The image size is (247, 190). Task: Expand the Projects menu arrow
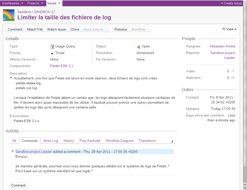click(x=42, y=3)
